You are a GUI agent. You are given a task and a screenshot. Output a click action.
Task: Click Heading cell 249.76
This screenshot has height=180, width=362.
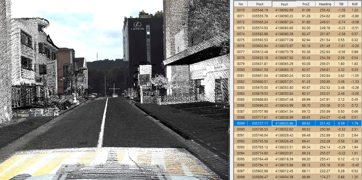coord(325,28)
